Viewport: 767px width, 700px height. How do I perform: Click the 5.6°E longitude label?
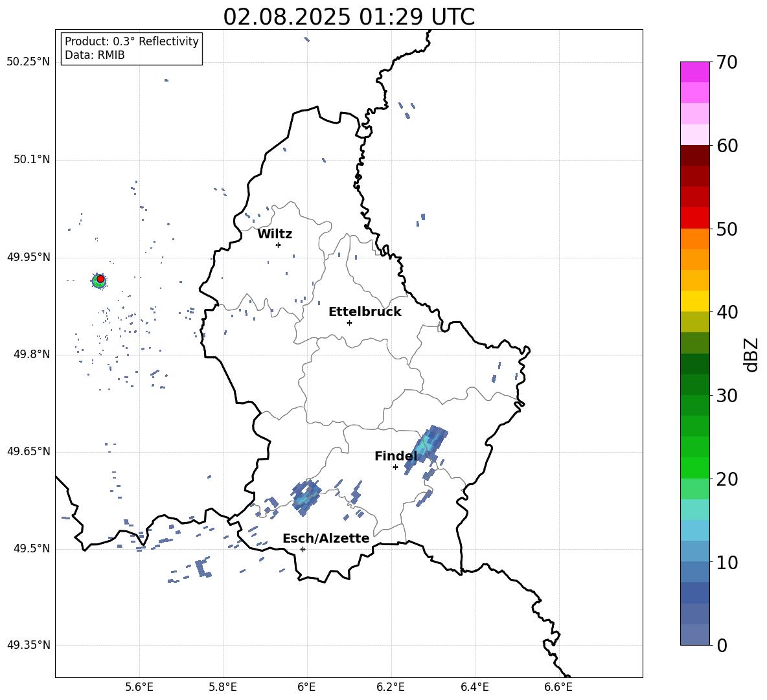tap(139, 687)
